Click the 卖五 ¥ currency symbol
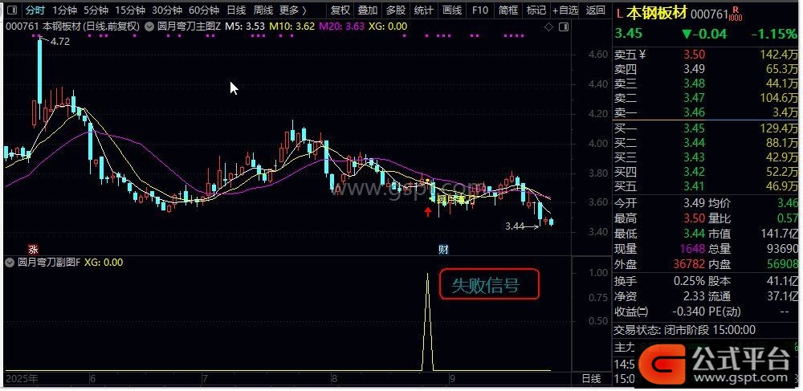Screen dimensions: 803x391 point(642,55)
